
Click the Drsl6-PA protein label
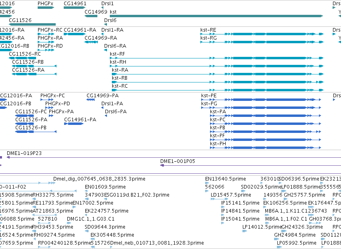pos(116,112)
